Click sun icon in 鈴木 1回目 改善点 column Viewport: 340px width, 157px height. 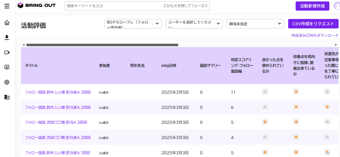(296, 152)
